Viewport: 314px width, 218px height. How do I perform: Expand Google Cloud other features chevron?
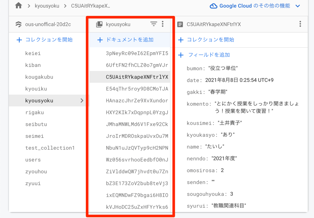click(298, 6)
